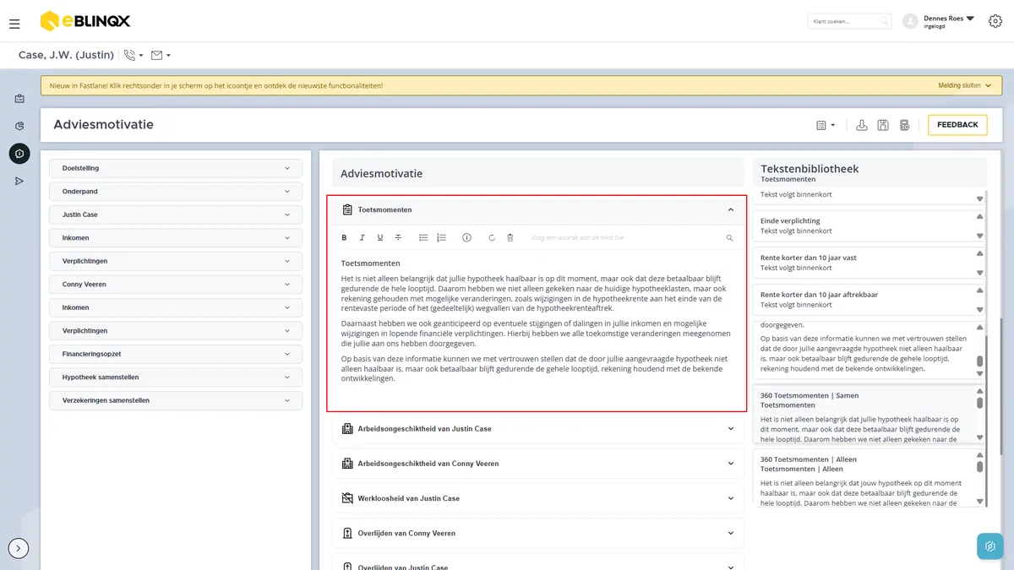
Task: Open the document list dropdown in header
Action: (x=826, y=125)
